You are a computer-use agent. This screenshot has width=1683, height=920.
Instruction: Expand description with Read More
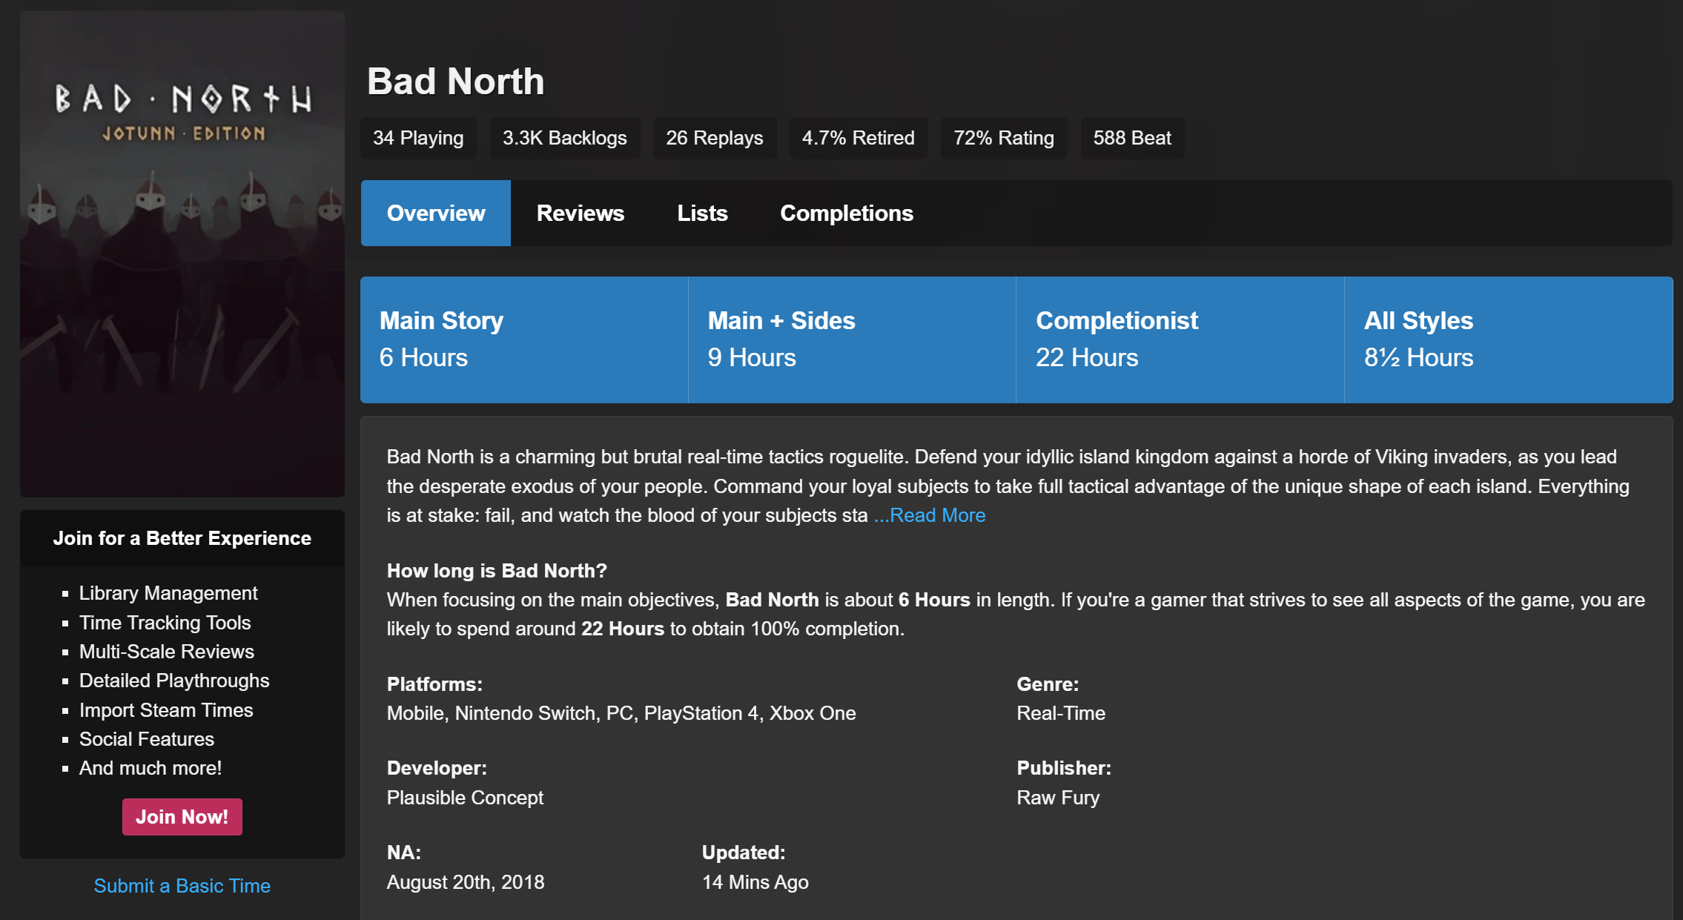[930, 515]
